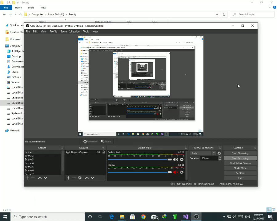
Task: Open Scene Collection menu
Action: pos(70,31)
